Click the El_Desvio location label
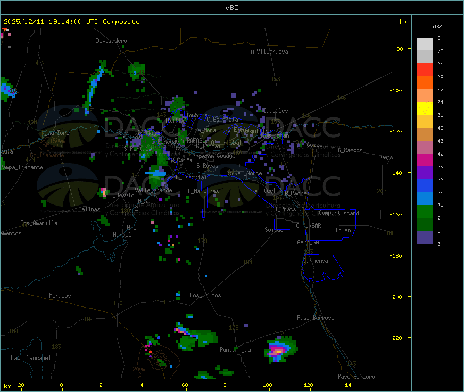The height and width of the screenshot is (392, 464). click(x=121, y=195)
